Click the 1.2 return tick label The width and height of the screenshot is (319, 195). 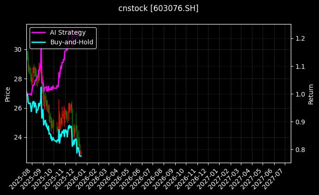300,38
